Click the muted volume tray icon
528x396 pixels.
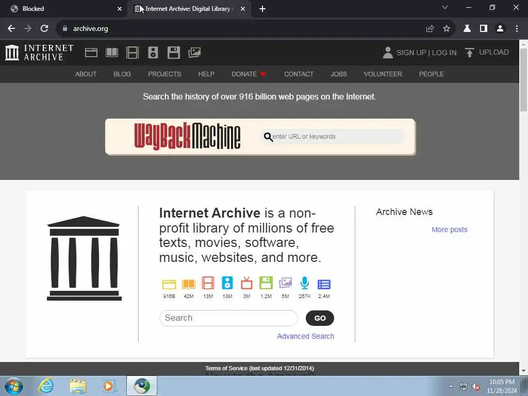point(476,387)
